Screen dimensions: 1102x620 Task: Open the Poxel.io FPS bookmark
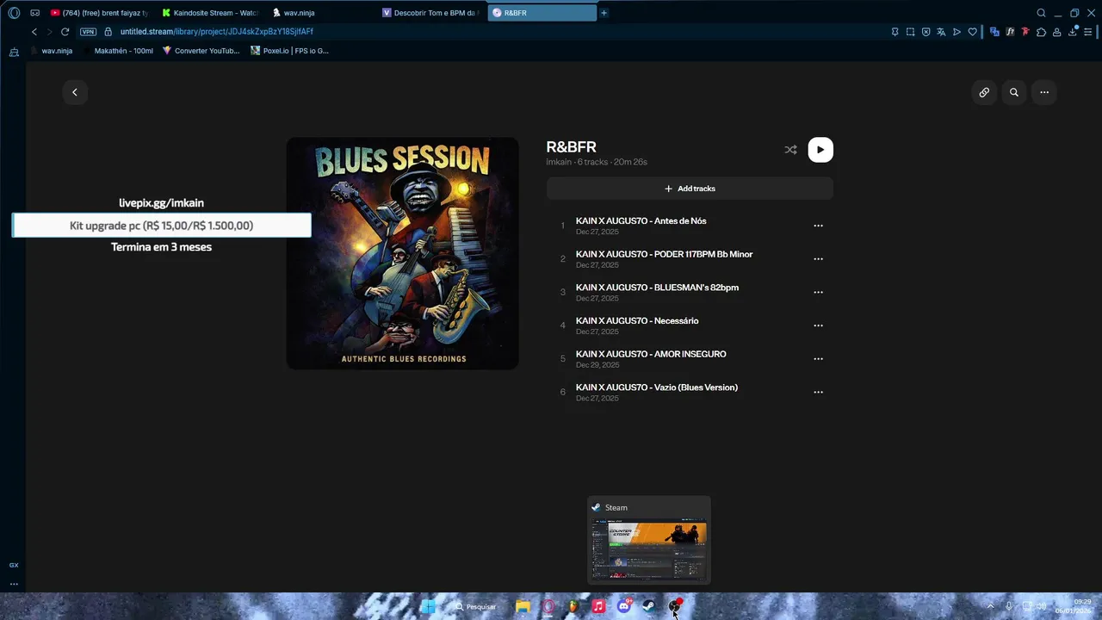[289, 51]
